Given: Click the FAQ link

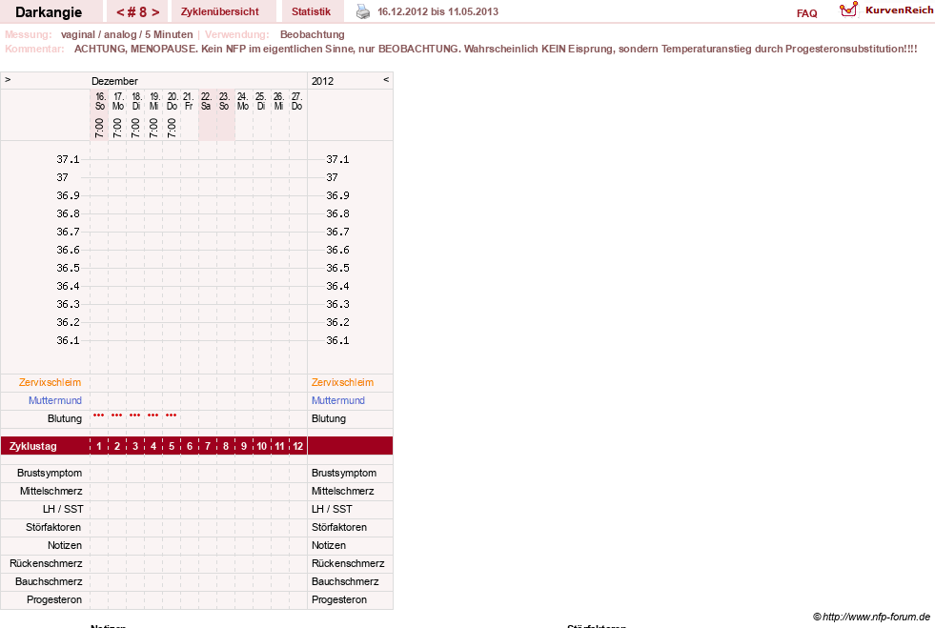Looking at the screenshot, I should click(x=806, y=13).
